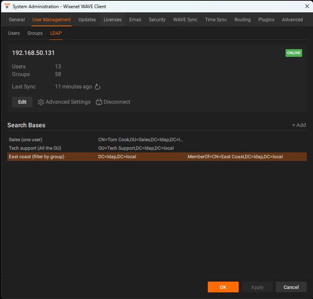Confirm with the OK button
The height and width of the screenshot is (299, 313).
(223, 287)
